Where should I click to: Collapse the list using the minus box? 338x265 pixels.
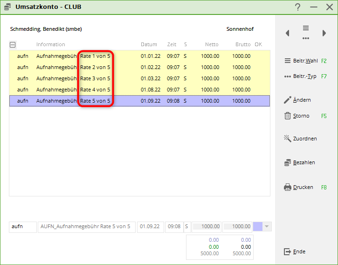[13, 45]
